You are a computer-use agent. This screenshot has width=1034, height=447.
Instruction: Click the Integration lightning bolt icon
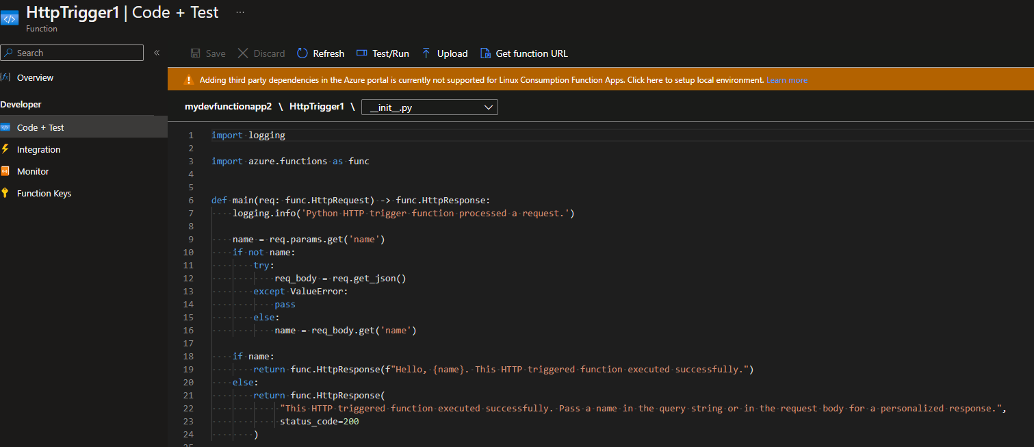tap(5, 149)
